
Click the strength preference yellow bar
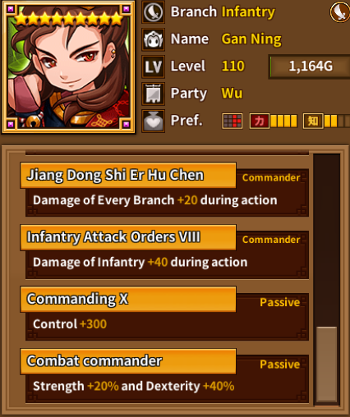point(283,121)
